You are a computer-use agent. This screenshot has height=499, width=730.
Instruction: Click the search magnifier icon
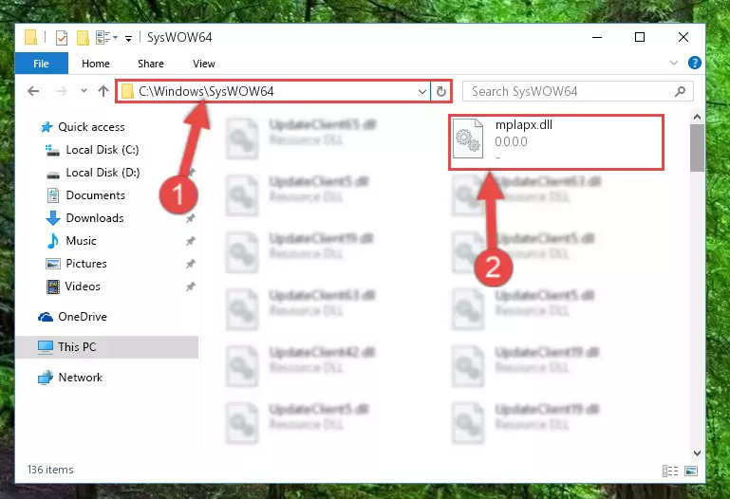(681, 92)
